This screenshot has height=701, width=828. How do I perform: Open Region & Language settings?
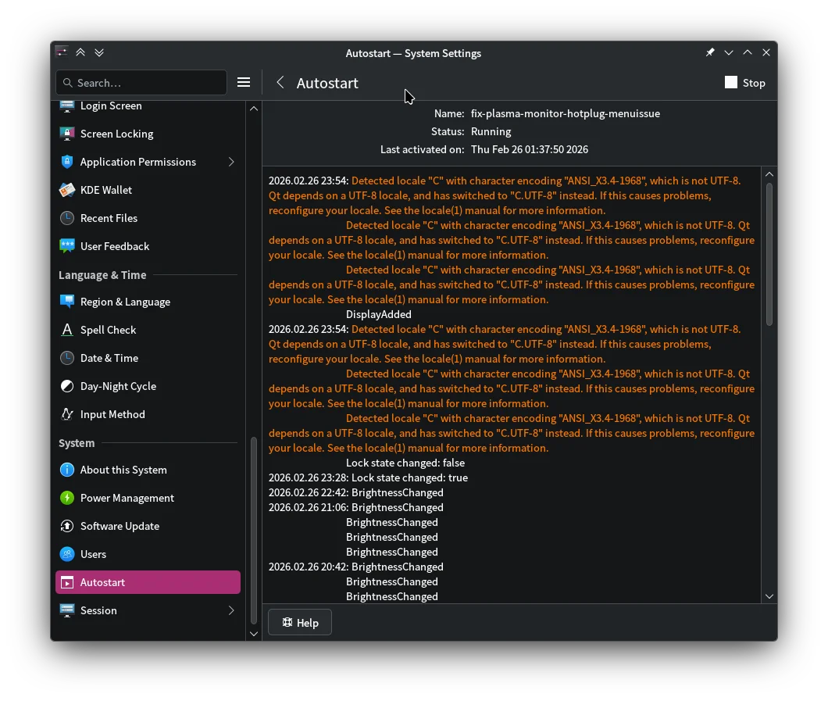point(125,302)
